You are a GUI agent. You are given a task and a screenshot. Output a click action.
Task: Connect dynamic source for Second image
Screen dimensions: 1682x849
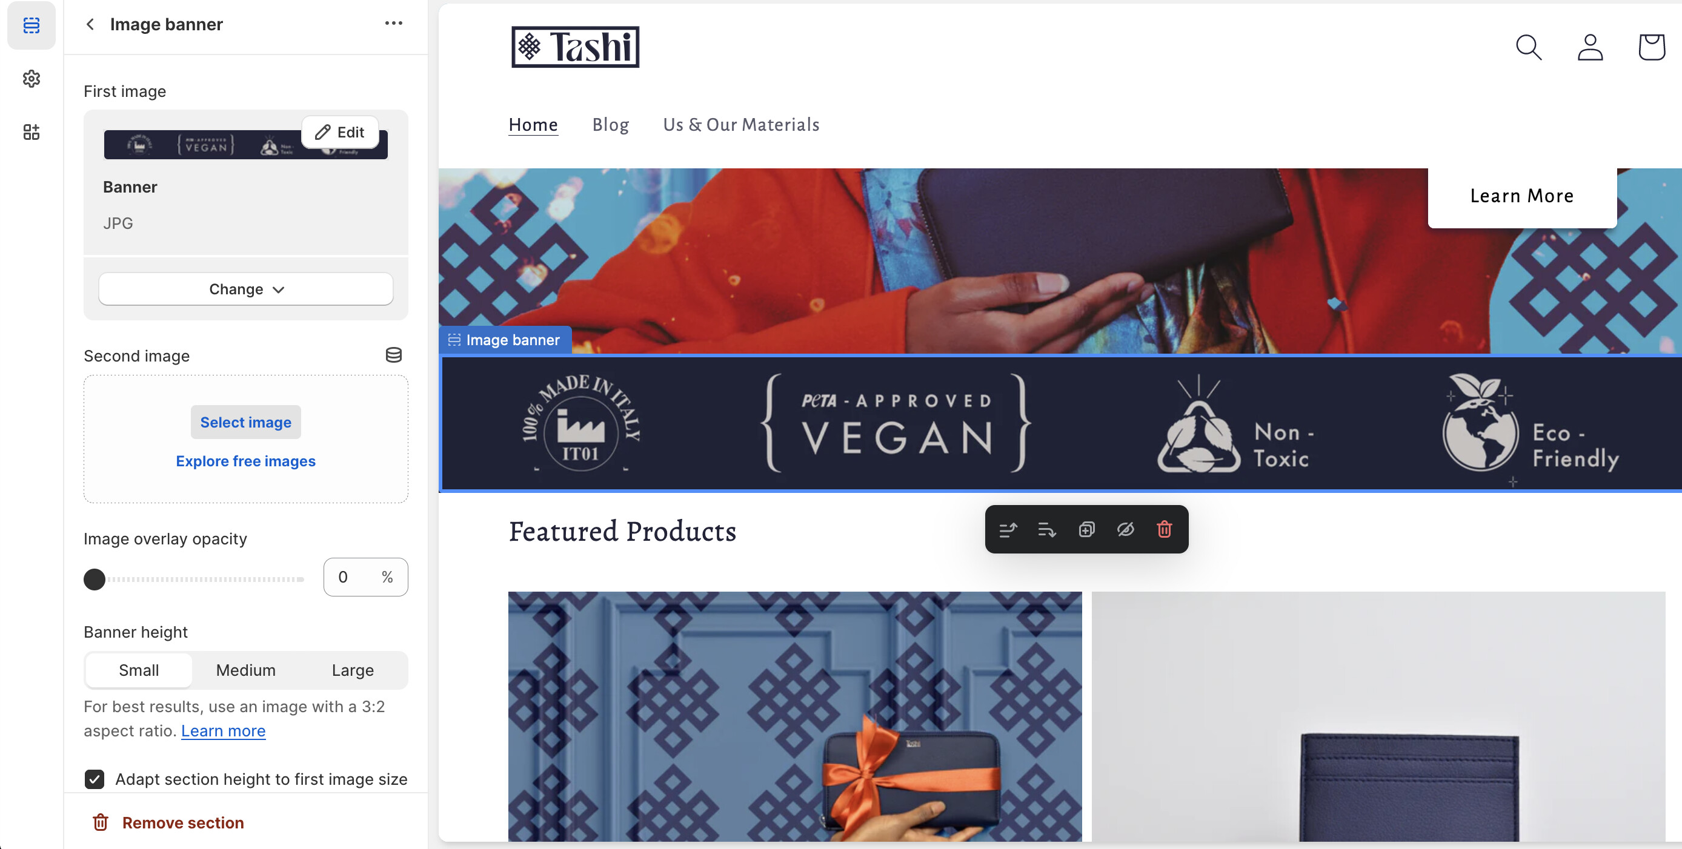(x=393, y=355)
